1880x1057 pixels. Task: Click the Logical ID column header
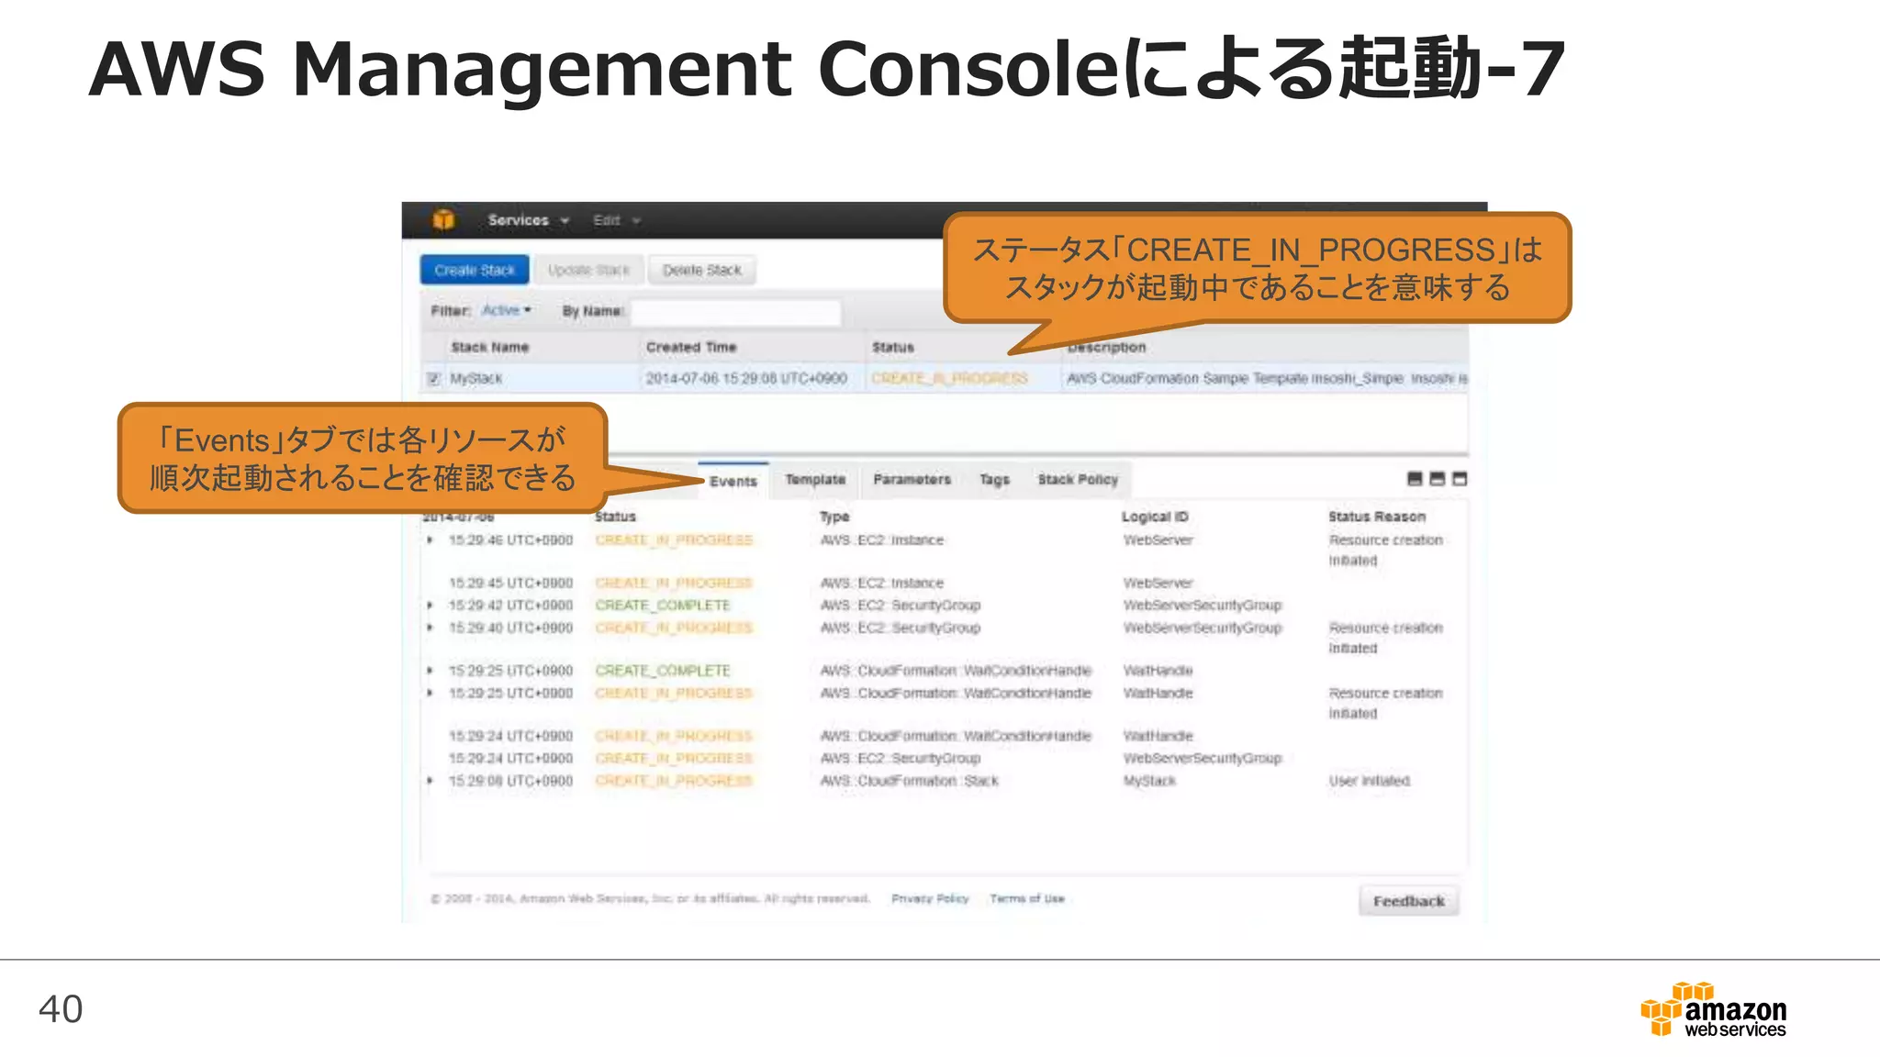coord(1155,517)
